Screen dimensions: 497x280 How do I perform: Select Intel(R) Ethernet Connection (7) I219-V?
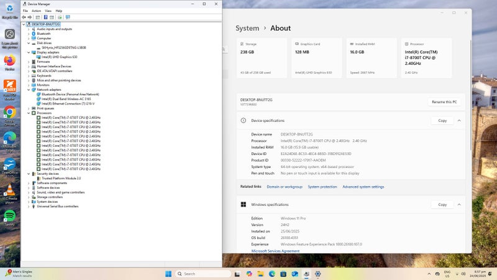[68, 104]
